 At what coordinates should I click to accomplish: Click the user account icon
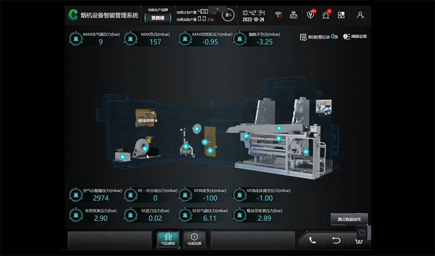[x=360, y=15]
